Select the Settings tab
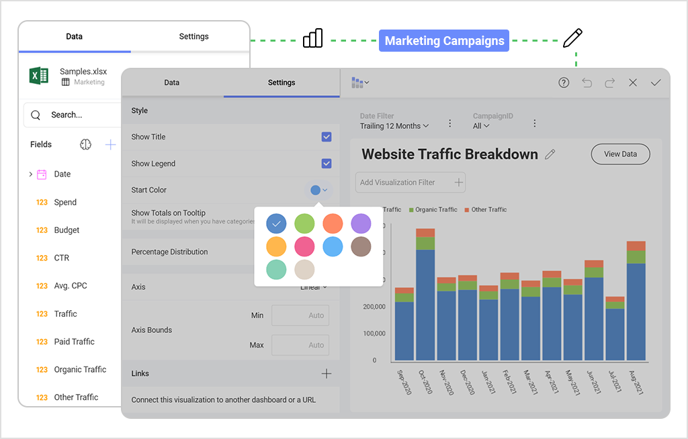Viewport: 688px width, 439px height. click(x=281, y=83)
